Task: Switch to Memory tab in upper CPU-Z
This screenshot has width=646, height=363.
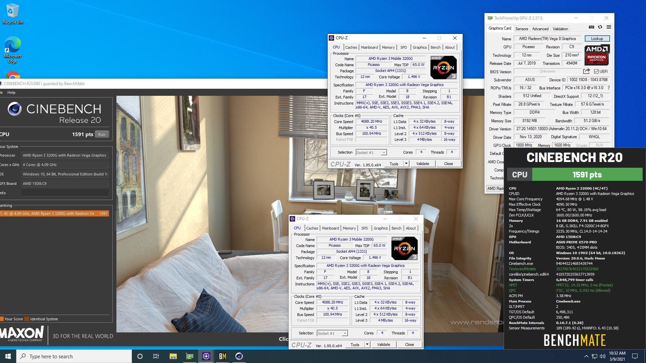Action: click(x=388, y=47)
